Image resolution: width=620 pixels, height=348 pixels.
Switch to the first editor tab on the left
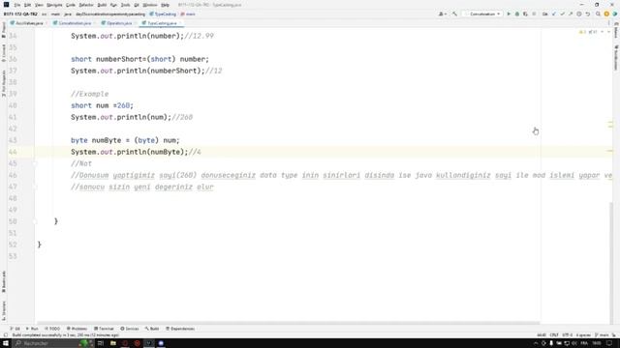28,23
